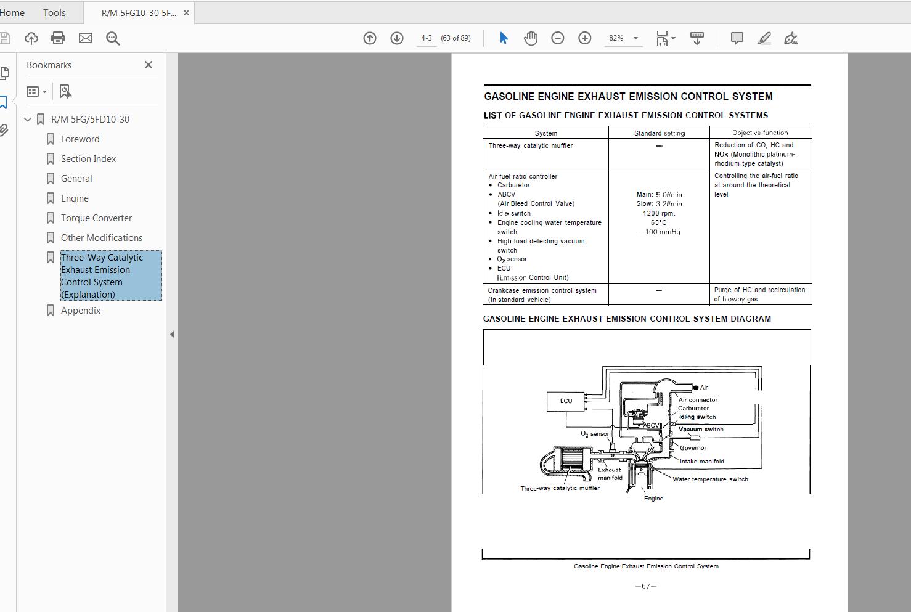Send file by email icon
Viewport: 911px width, 612px height.
click(x=86, y=38)
